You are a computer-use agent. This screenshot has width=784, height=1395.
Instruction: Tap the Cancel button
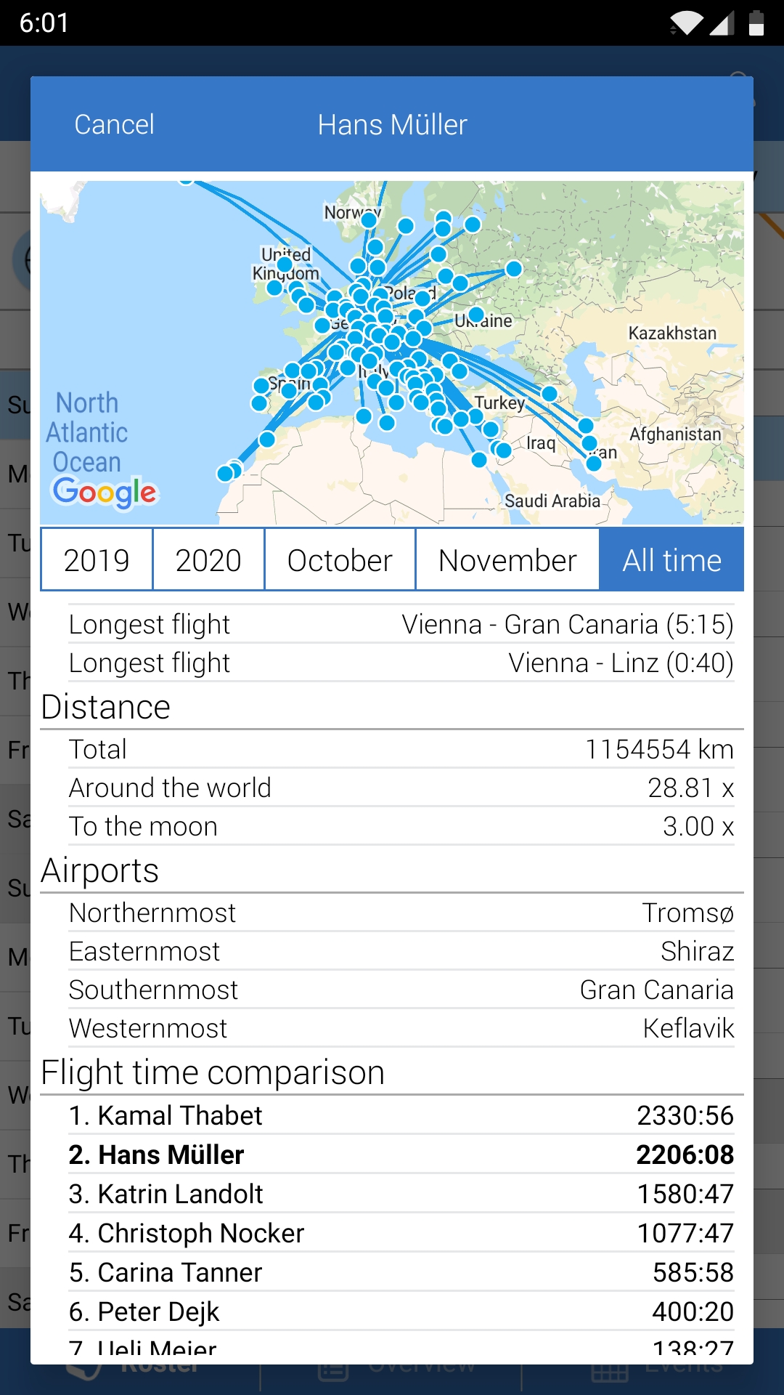[114, 124]
